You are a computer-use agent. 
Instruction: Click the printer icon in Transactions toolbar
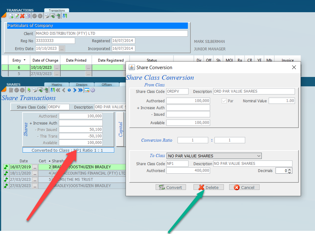tap(46, 16)
